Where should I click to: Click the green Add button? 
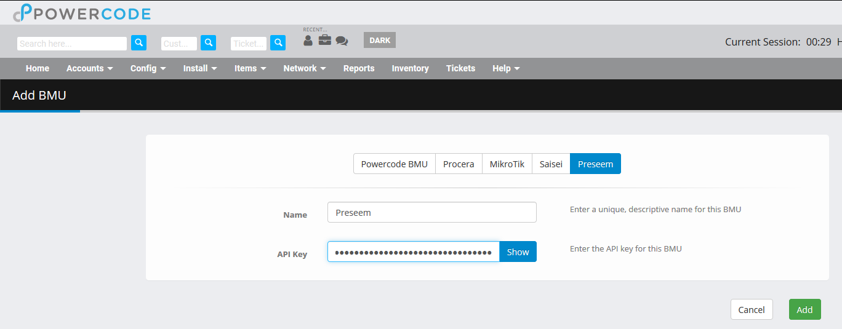click(805, 309)
